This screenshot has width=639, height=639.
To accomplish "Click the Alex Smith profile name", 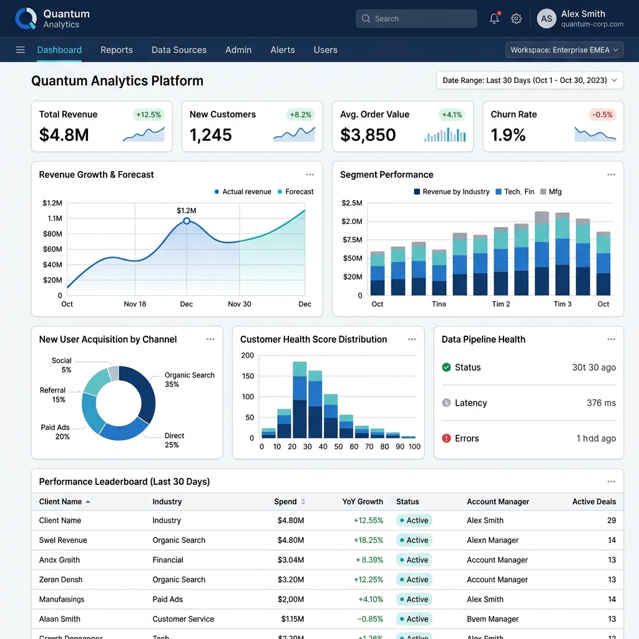I will [583, 14].
